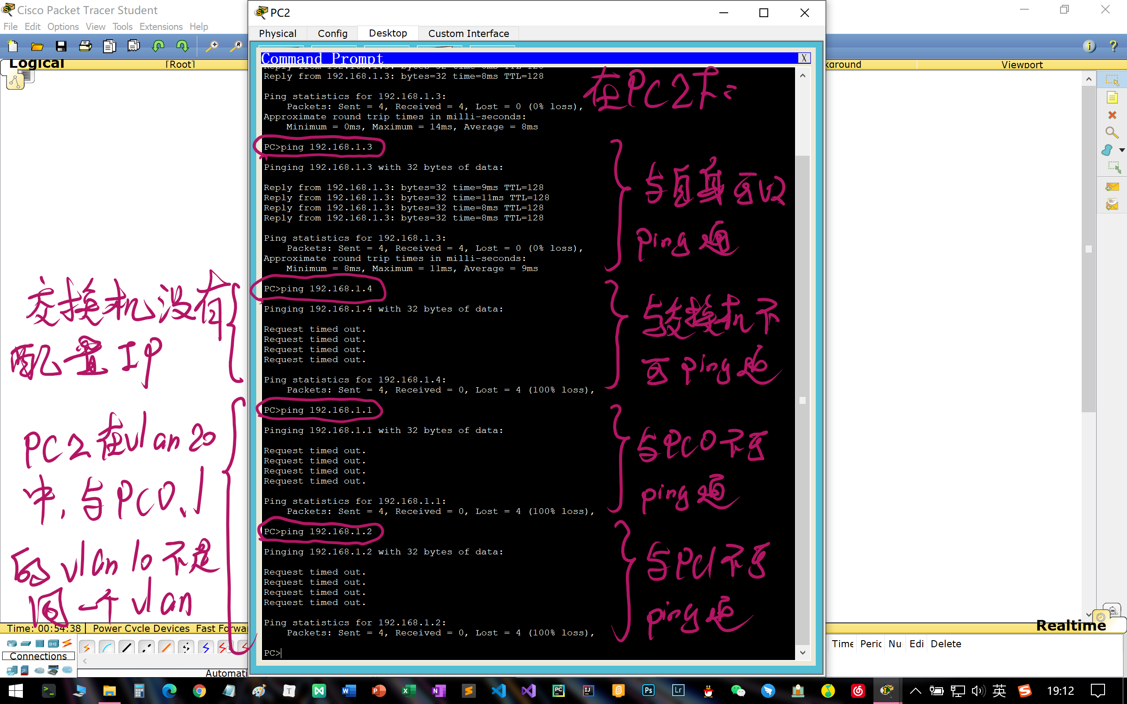1127x704 pixels.
Task: Pick the Place Note tool
Action: 1112,97
